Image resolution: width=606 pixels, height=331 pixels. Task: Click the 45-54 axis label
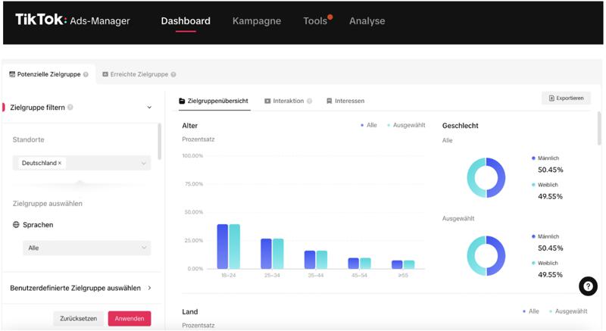click(359, 276)
